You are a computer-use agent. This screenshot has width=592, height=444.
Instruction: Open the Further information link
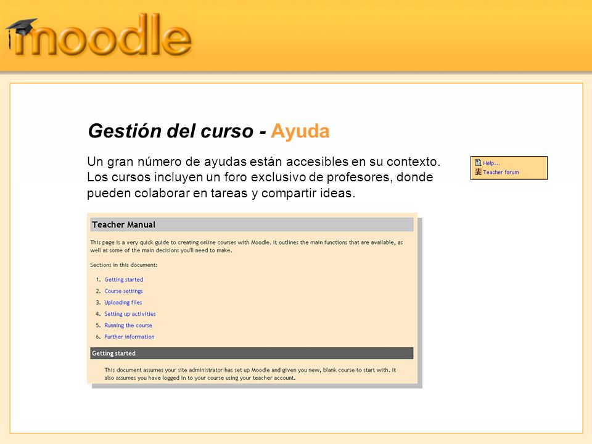click(x=129, y=337)
